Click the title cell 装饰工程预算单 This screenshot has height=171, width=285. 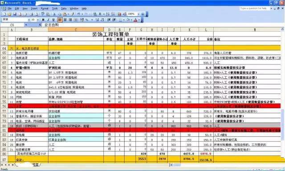110,34
